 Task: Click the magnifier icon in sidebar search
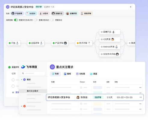[x=23, y=73]
